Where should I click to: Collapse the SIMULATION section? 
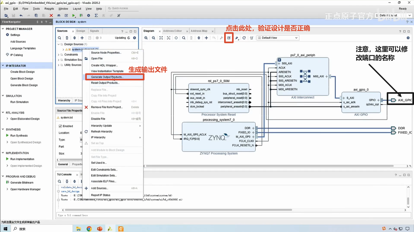3,96
